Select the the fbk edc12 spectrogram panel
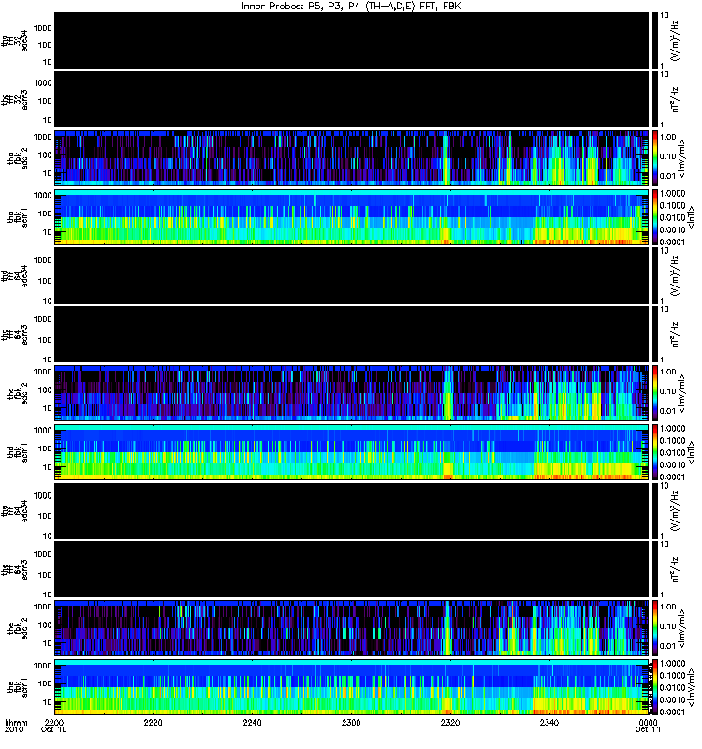The height and width of the screenshot is (749, 702). (352, 628)
